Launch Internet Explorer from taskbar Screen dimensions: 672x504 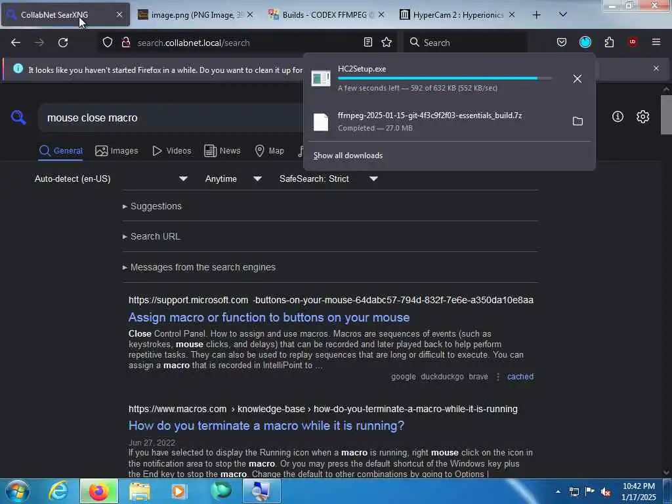tap(58, 491)
